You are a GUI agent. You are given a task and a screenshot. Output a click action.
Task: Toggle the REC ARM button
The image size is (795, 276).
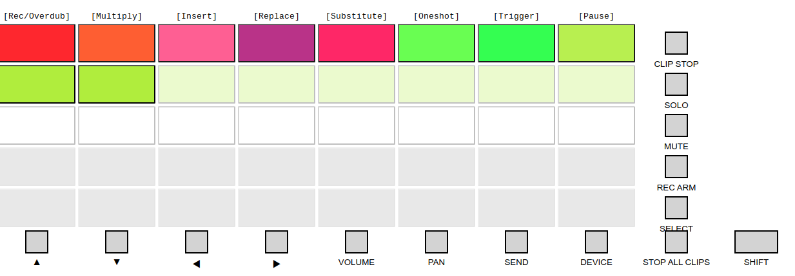(x=676, y=167)
